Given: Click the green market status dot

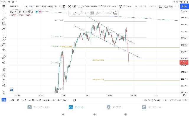Looking at the screenshot, I should pos(37,12).
